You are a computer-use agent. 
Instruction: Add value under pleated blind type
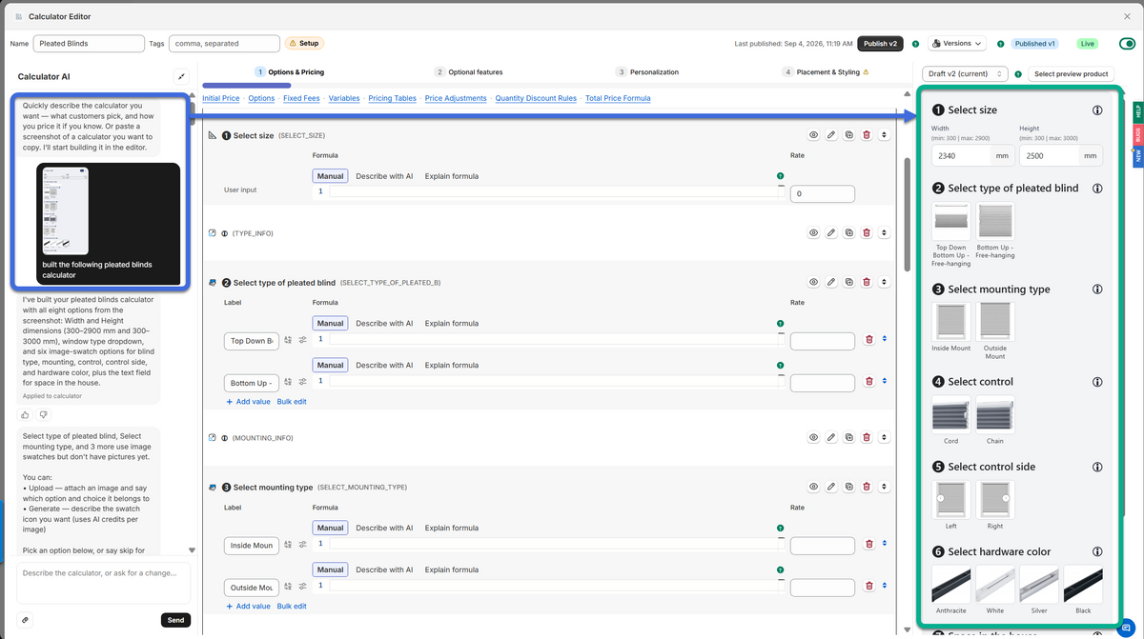(248, 402)
